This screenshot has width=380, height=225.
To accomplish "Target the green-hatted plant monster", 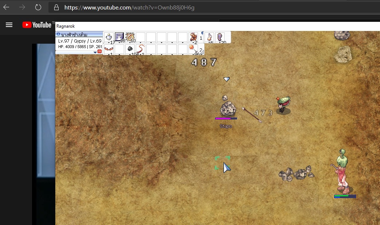I will 283,105.
